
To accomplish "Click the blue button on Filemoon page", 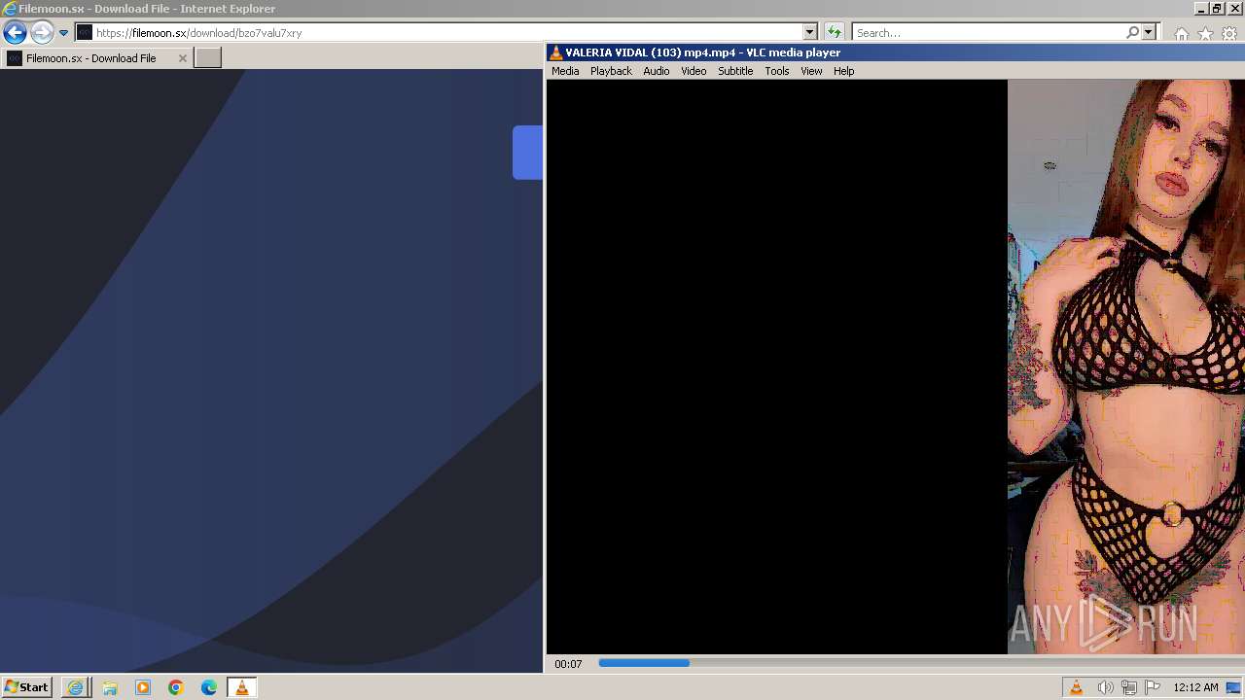I will coord(527,153).
